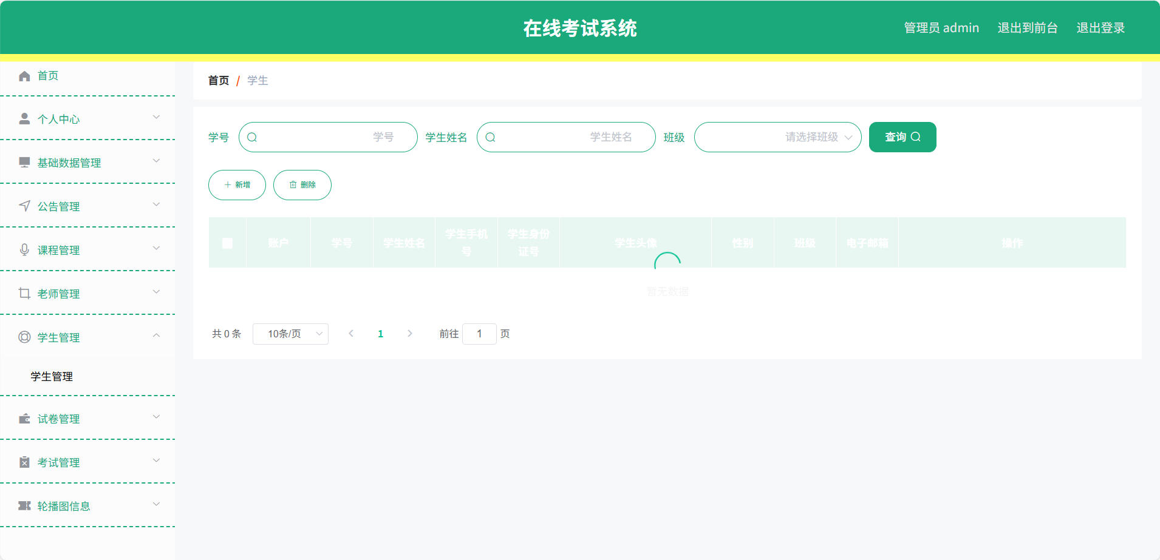Open 考试管理 menu
Screen dimensions: 1160x560
(x=87, y=462)
